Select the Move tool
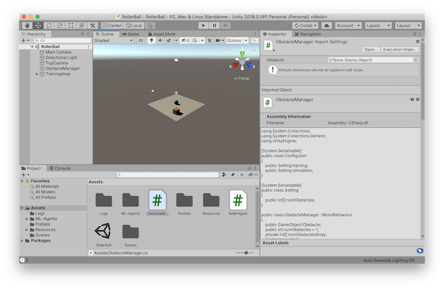Viewport: 444px width, 289px height. coord(38,25)
